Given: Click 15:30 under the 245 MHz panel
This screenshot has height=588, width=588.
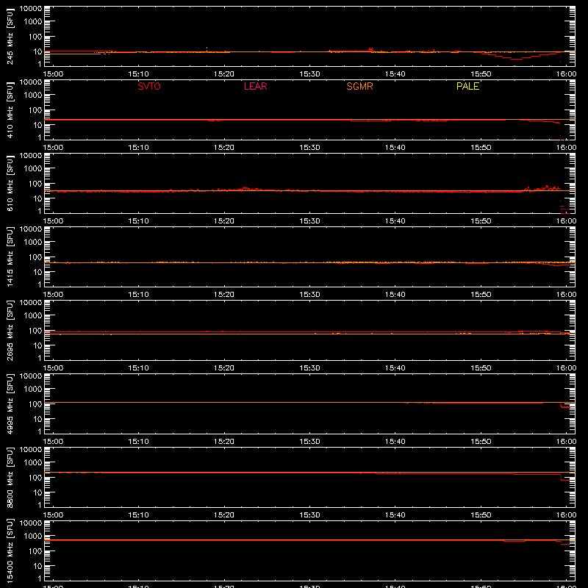Looking at the screenshot, I should (x=309, y=74).
